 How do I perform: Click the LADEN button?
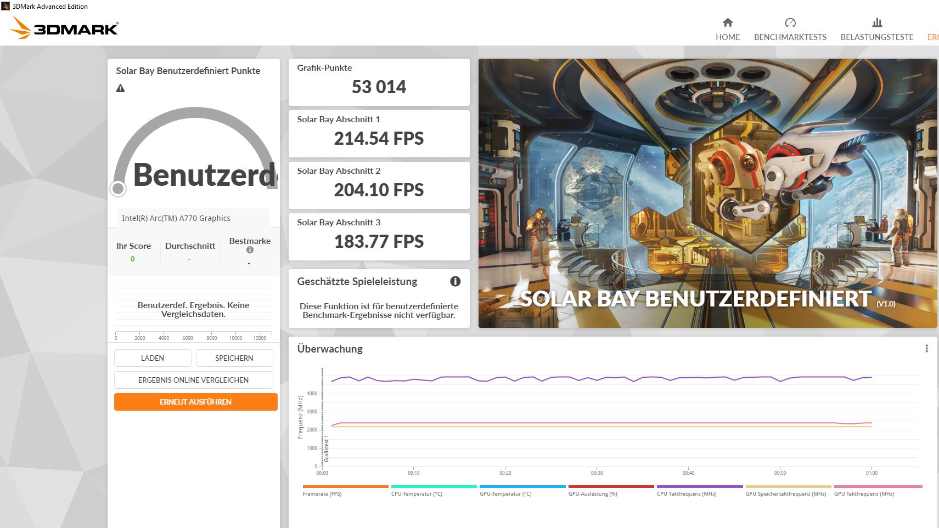click(x=153, y=358)
